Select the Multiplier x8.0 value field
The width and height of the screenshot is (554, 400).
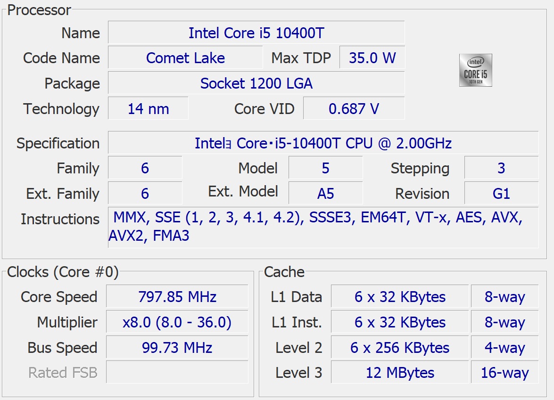click(x=177, y=322)
